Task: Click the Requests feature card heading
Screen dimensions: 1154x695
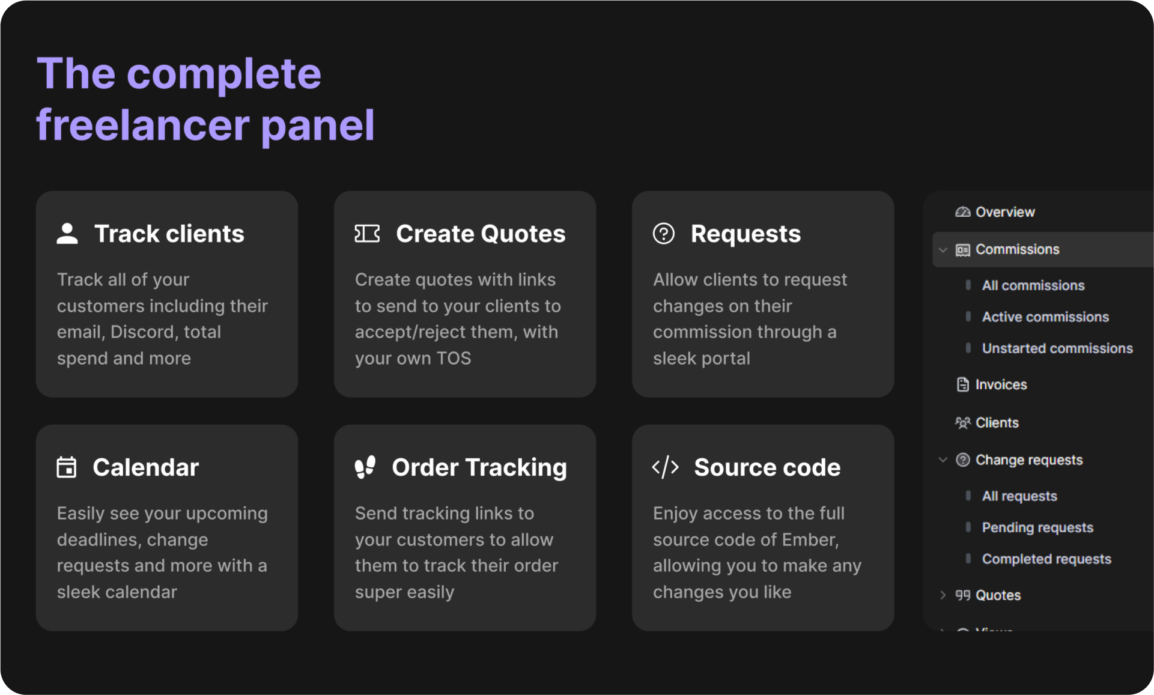Action: [x=745, y=234]
